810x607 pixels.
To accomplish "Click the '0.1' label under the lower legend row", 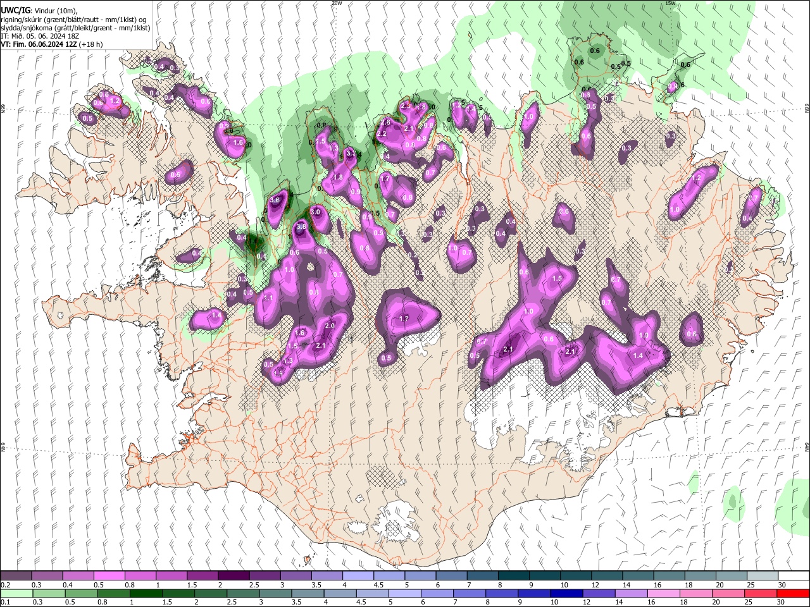I will point(4,602).
